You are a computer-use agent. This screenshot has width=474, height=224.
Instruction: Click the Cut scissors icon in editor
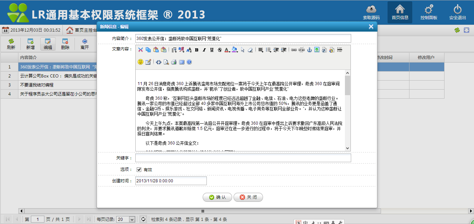point(141,50)
